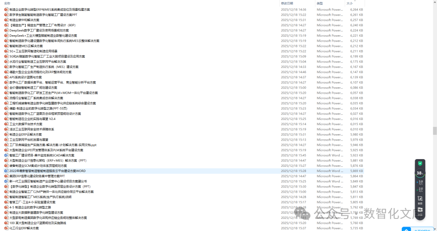Select file 制造业大数据新基建数字化转型建设方案

[x=36, y=213]
